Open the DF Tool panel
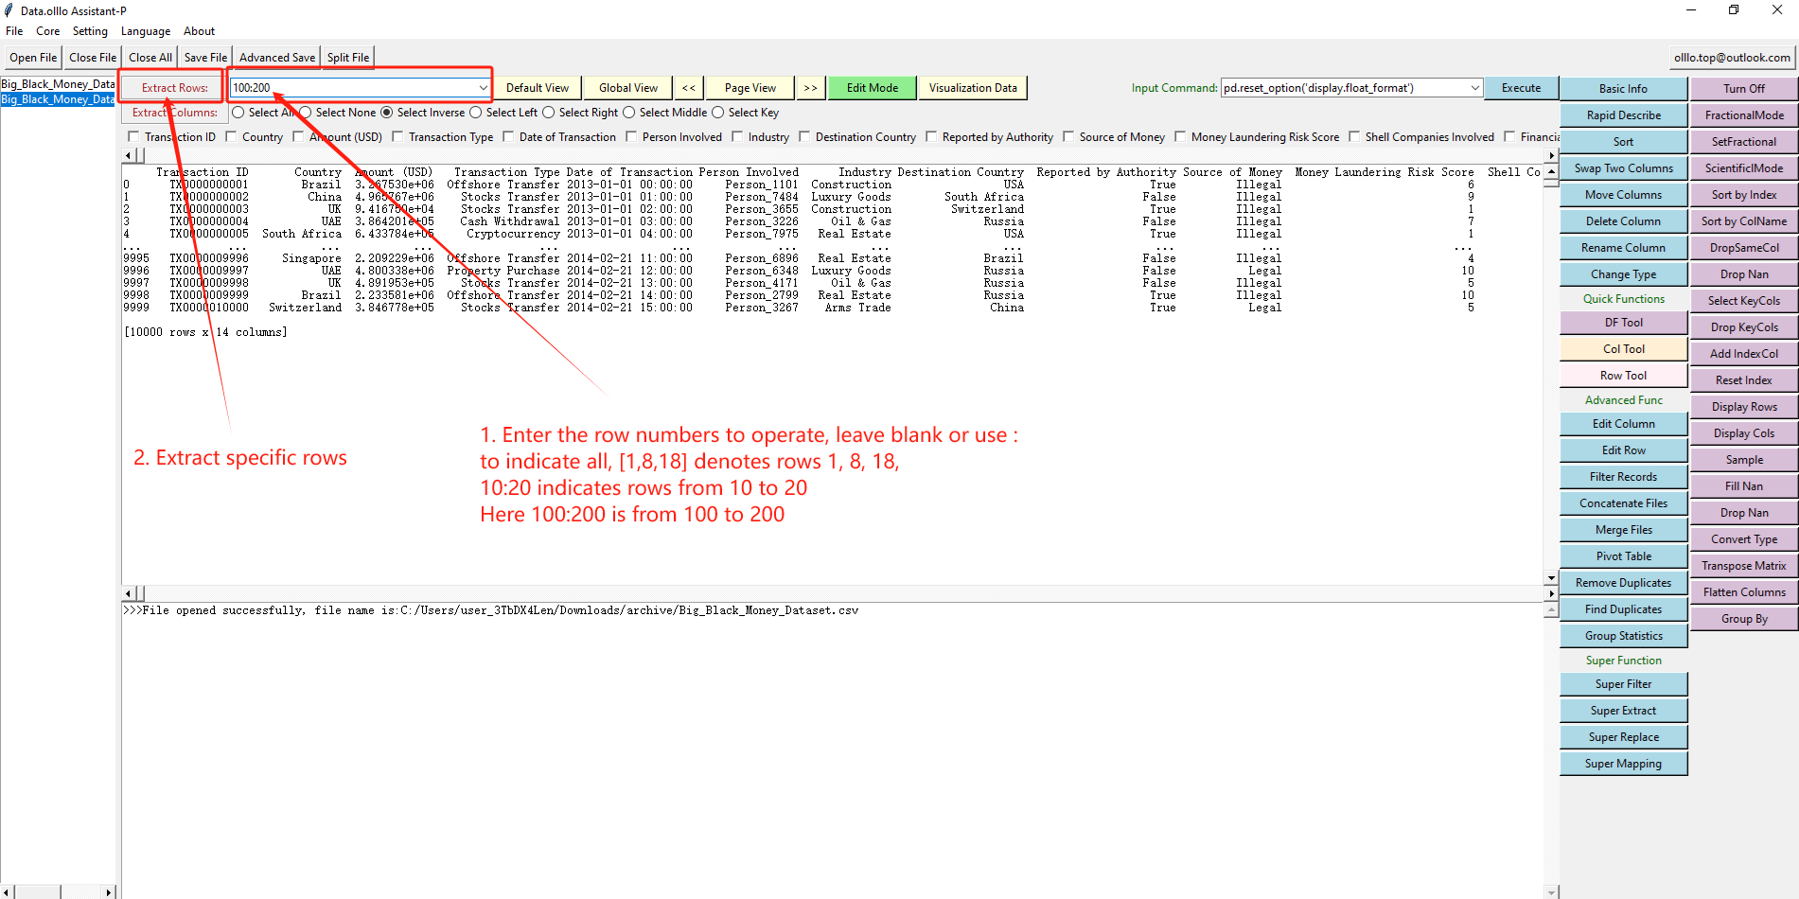 [1623, 323]
